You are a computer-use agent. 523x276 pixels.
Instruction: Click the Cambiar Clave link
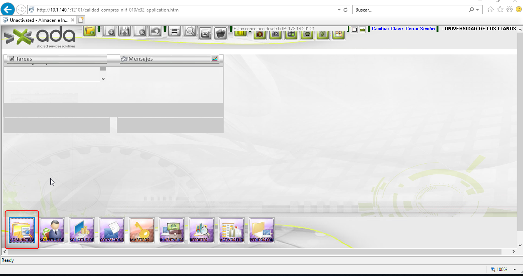click(x=387, y=29)
